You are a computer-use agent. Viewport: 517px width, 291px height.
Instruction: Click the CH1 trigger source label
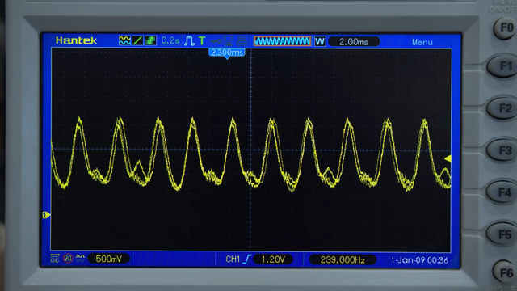[x=233, y=259]
